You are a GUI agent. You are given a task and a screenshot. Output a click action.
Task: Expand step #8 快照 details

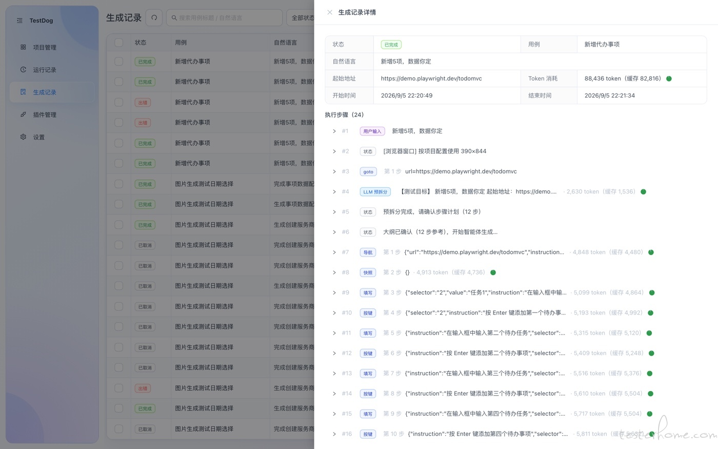coord(334,272)
